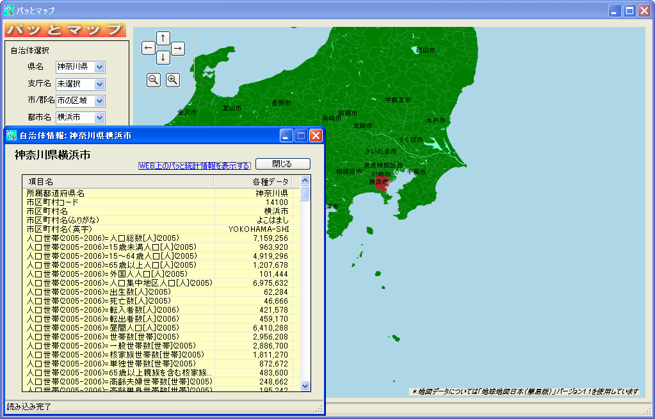Click the 宇都宮市 label on the map
The width and height of the screenshot is (655, 419).
click(398, 100)
